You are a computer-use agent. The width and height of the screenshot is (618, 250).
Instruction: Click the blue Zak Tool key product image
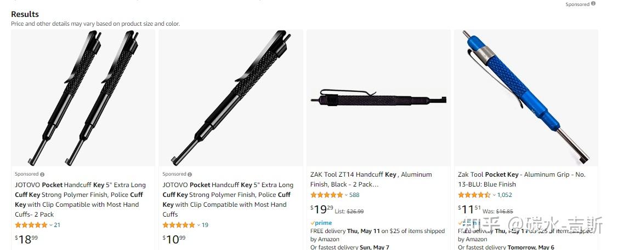coord(526,98)
